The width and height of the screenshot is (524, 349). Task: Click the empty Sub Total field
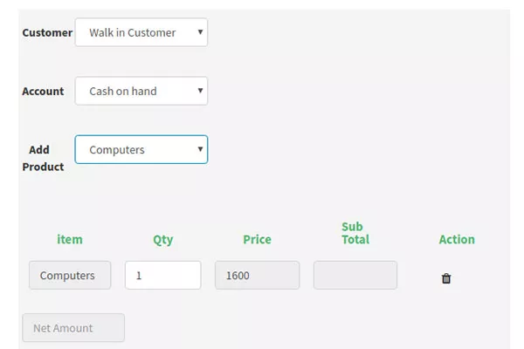(x=355, y=275)
